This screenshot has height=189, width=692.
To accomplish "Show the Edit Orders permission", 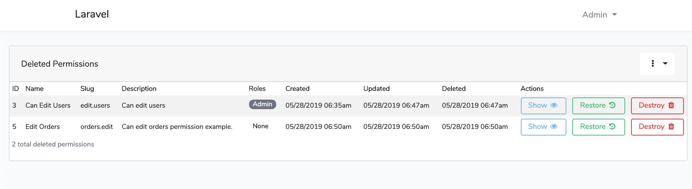I will tap(543, 127).
